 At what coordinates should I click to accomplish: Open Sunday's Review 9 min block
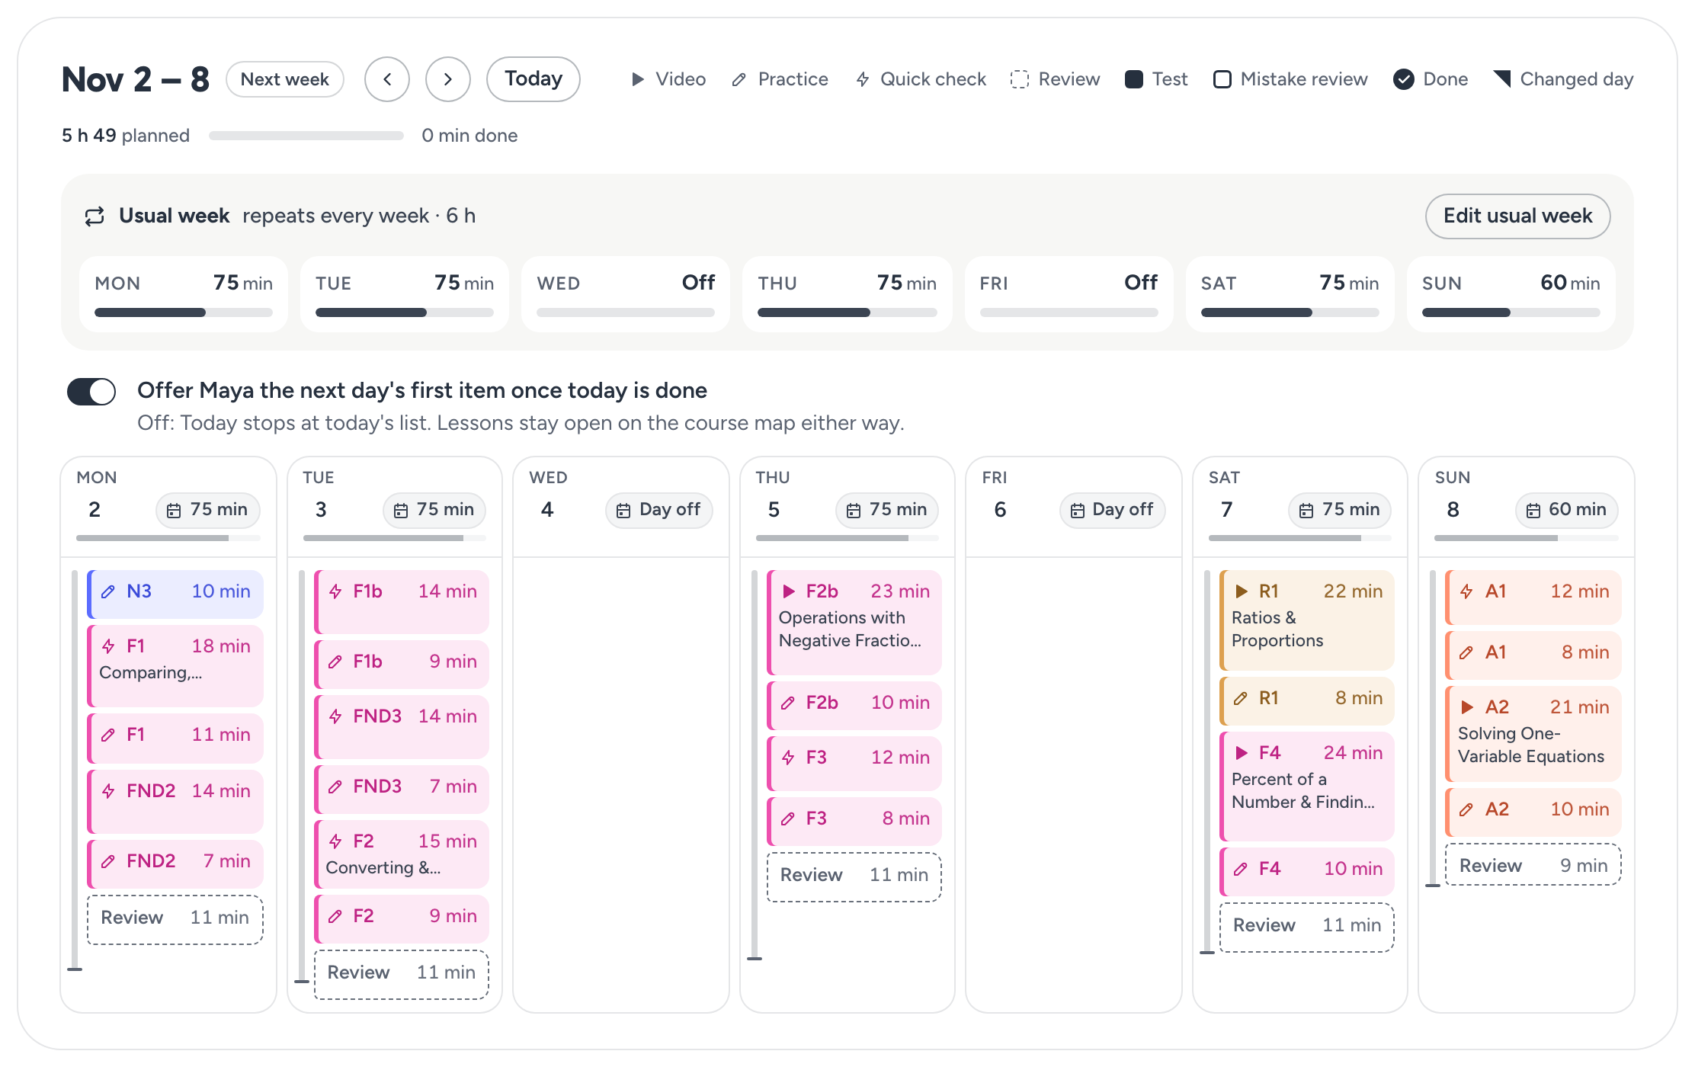pyautogui.click(x=1533, y=865)
